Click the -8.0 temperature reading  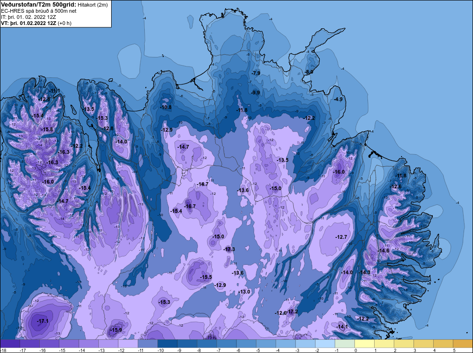pyautogui.click(x=309, y=72)
